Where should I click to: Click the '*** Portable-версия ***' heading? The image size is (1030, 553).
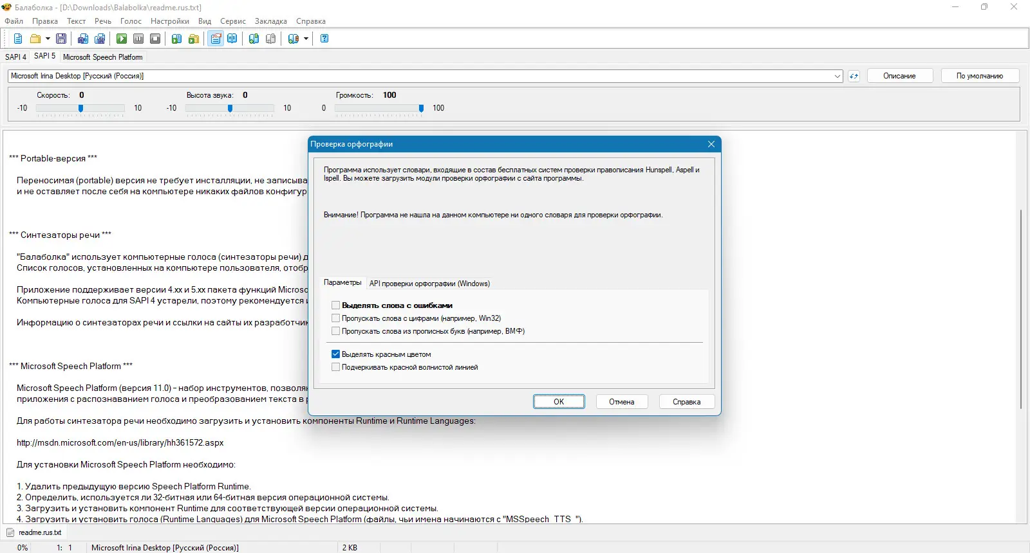tap(53, 159)
